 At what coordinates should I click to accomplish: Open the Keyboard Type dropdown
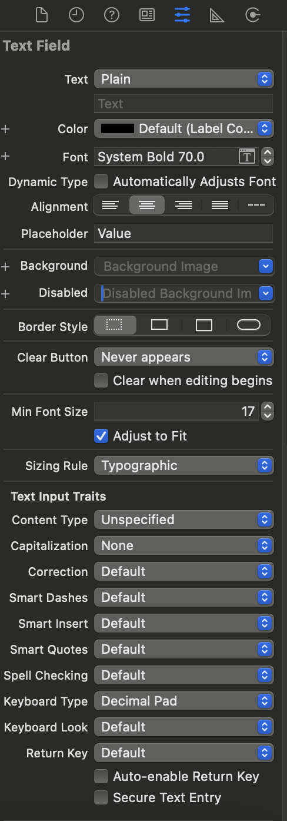pos(184,701)
